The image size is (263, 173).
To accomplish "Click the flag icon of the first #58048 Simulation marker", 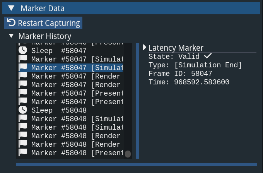I will coord(23,118).
